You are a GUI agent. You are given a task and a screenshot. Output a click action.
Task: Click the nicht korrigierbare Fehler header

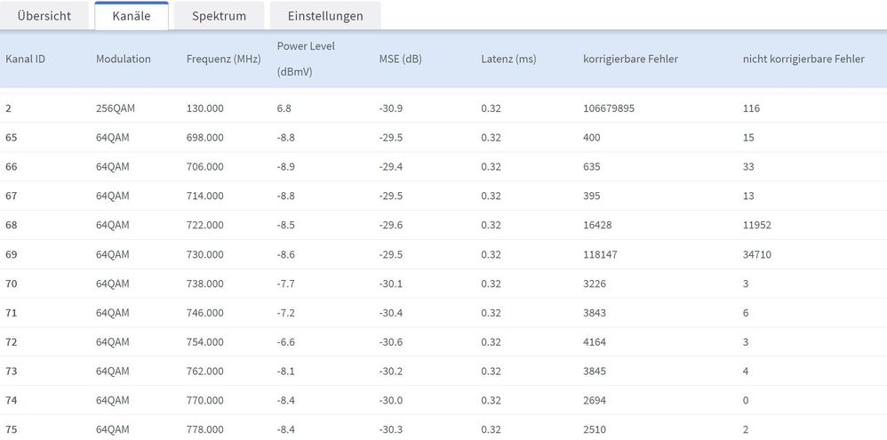click(803, 60)
